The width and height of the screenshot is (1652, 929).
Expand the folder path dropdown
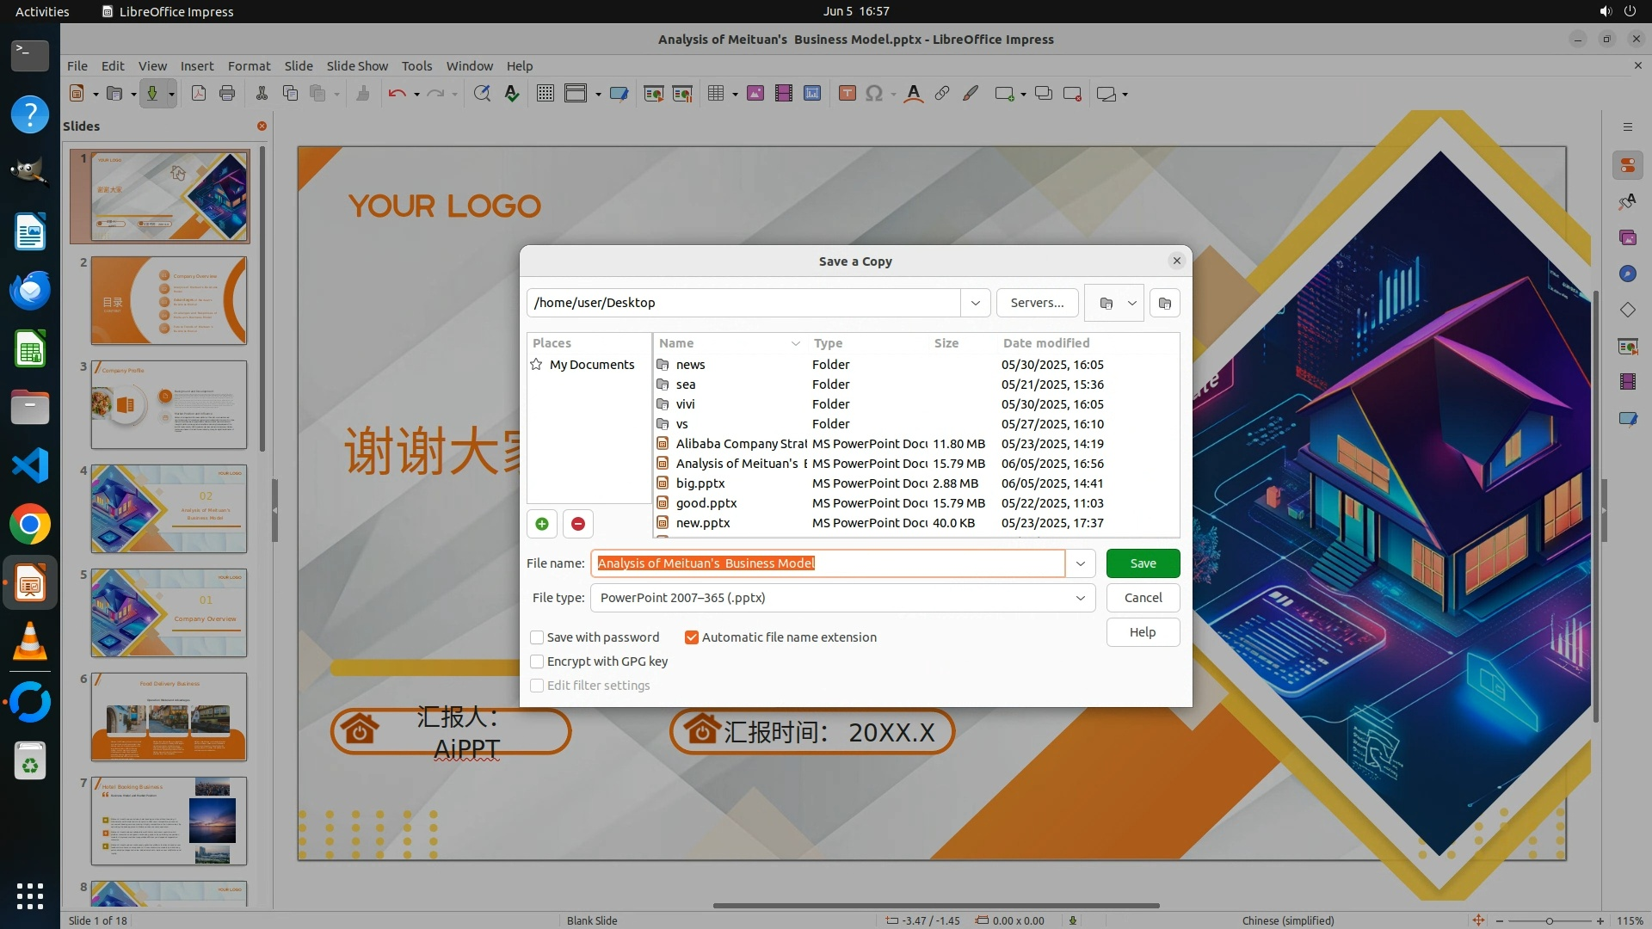pos(975,303)
